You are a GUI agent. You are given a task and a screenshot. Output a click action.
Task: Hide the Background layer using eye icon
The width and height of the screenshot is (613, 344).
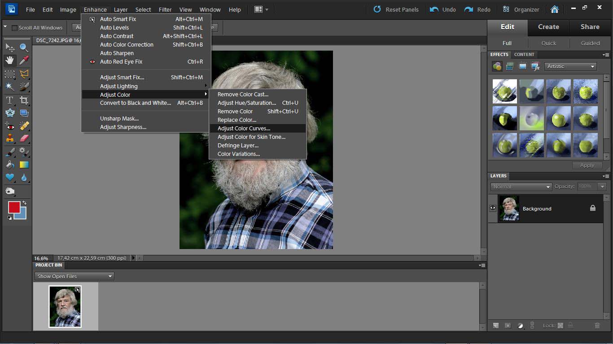493,208
